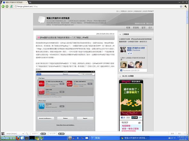The image size is (189, 141).
Task: Click the iPad App Store screenshot image
Action: click(x=65, y=101)
